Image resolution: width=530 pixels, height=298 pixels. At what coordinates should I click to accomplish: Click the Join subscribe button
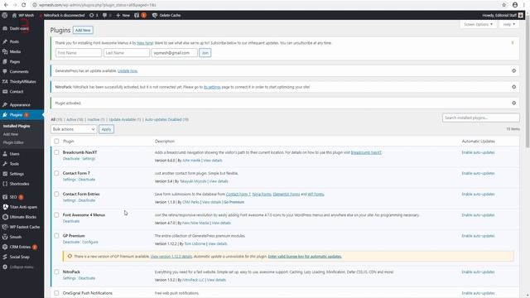(x=205, y=53)
